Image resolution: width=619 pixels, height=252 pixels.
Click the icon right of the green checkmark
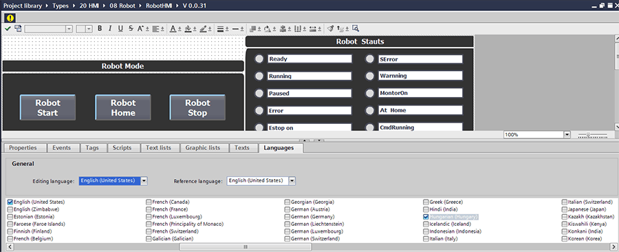click(x=18, y=28)
